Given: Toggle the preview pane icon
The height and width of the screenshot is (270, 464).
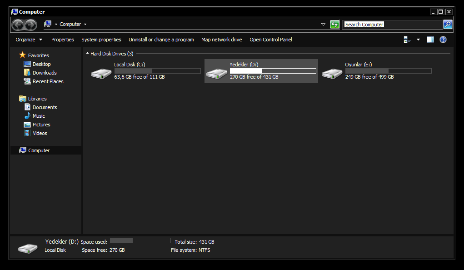Looking at the screenshot, I should (430, 40).
